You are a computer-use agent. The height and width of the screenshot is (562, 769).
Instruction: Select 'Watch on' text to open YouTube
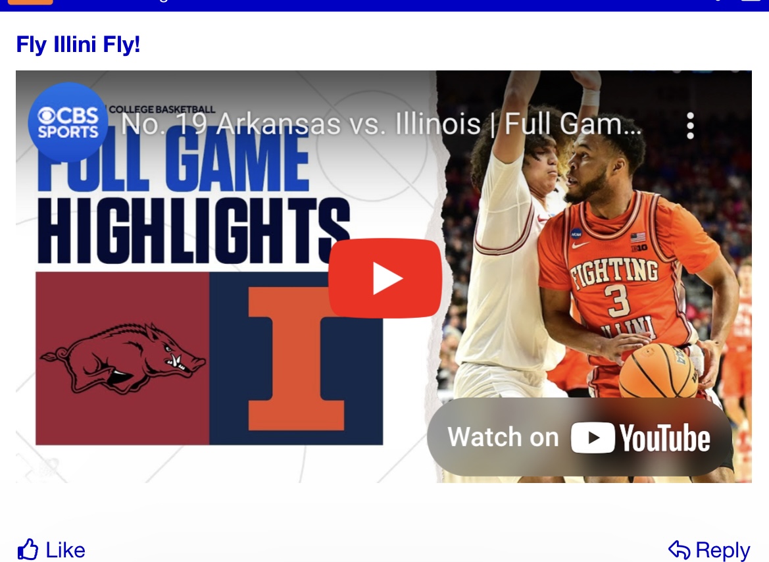coord(503,437)
